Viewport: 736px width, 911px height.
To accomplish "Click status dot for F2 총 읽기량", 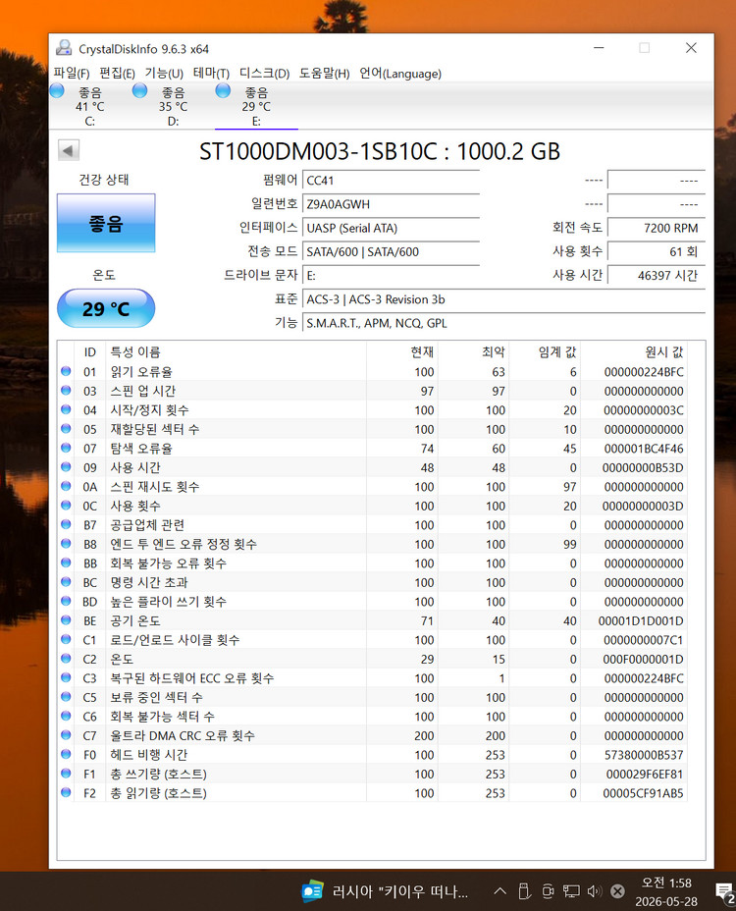I will point(66,792).
